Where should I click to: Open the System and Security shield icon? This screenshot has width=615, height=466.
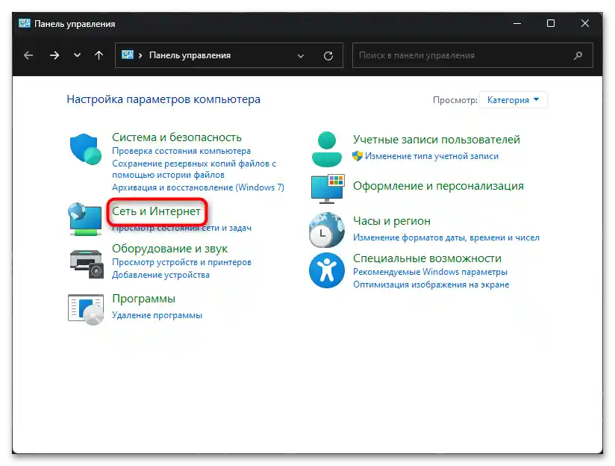[x=86, y=149]
